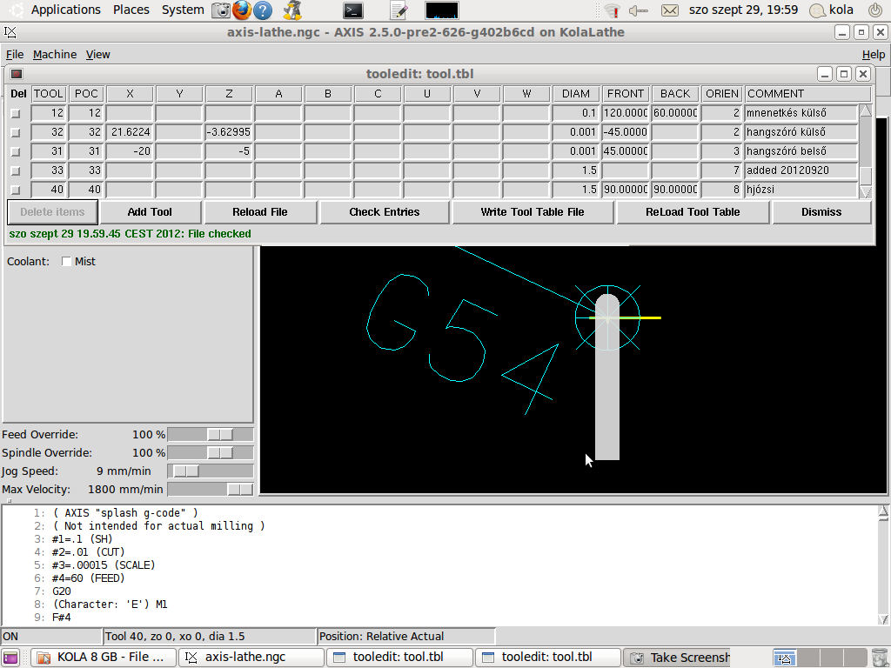
Task: Open the help icon in top panel
Action: coord(263,10)
